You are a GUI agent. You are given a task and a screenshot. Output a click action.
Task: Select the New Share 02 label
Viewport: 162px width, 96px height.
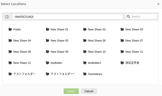97,29
